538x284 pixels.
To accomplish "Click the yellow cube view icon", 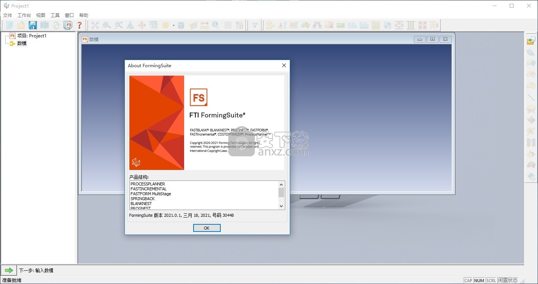I will pos(165,25).
